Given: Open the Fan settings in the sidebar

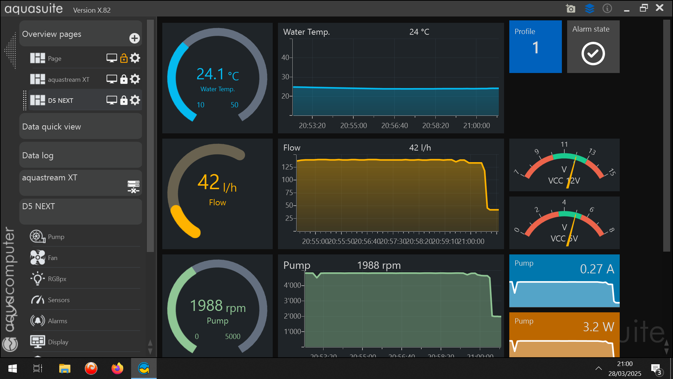Looking at the screenshot, I should click(x=53, y=258).
